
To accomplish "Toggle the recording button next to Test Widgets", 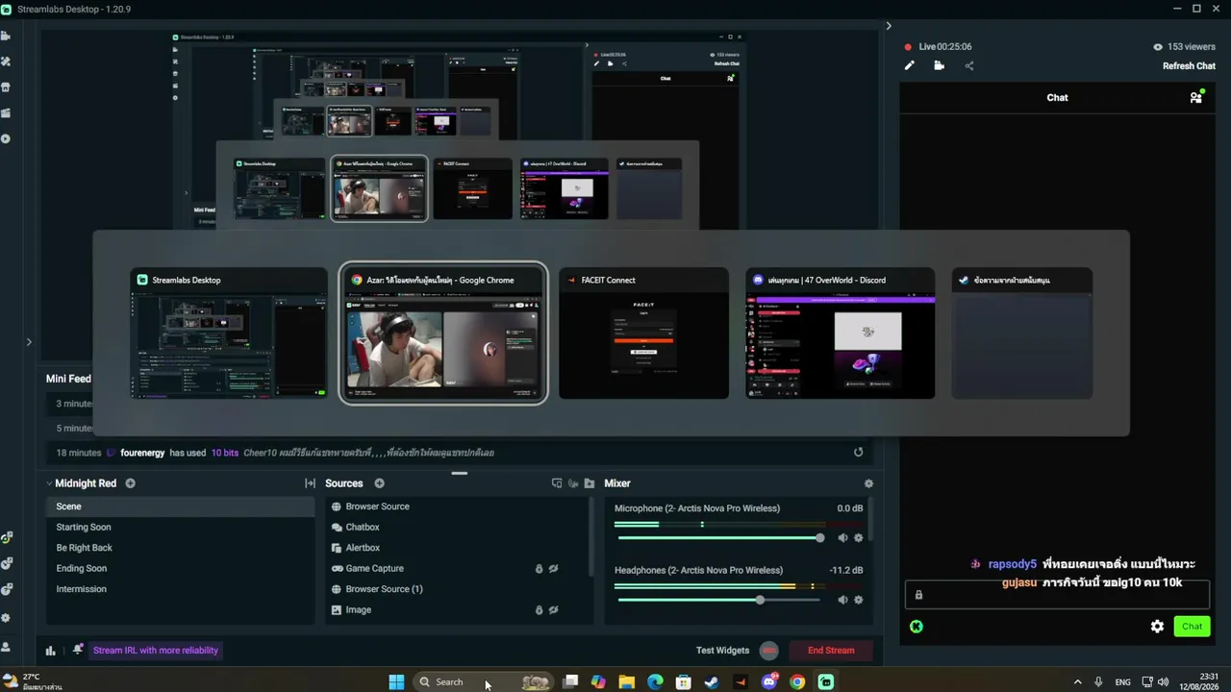I will click(x=768, y=651).
